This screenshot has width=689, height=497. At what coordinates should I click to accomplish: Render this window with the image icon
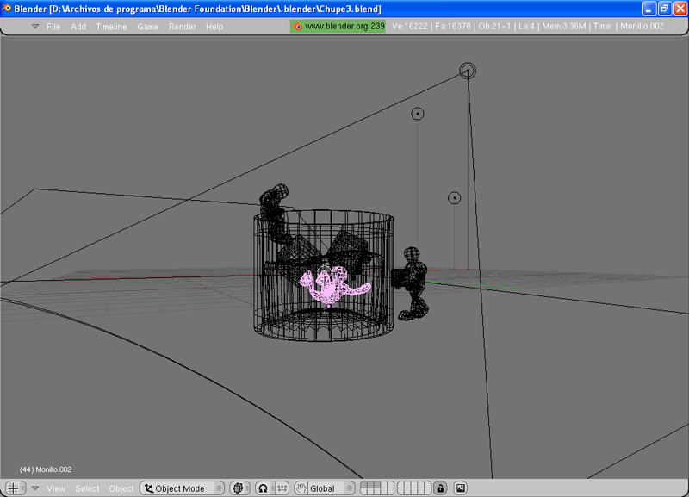click(x=460, y=488)
